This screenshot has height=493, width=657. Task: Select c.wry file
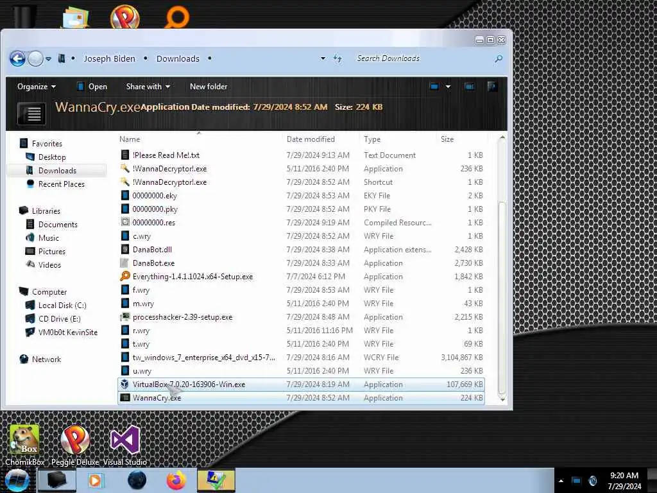click(141, 236)
